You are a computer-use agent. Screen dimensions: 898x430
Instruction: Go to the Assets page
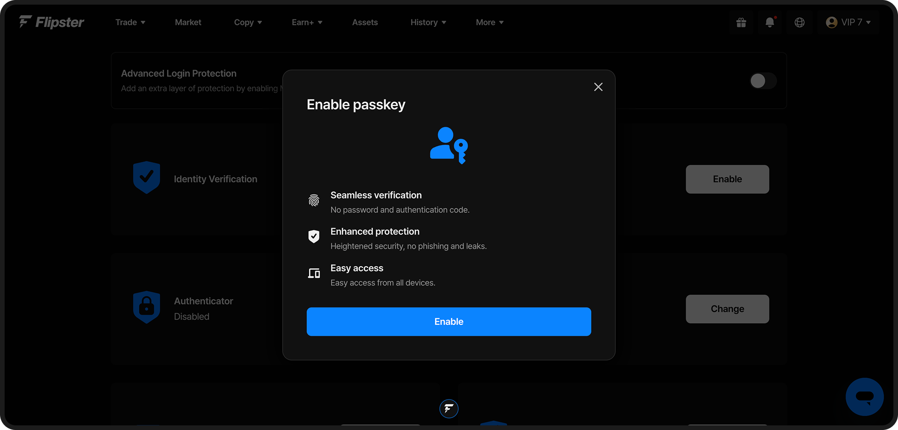(x=365, y=22)
